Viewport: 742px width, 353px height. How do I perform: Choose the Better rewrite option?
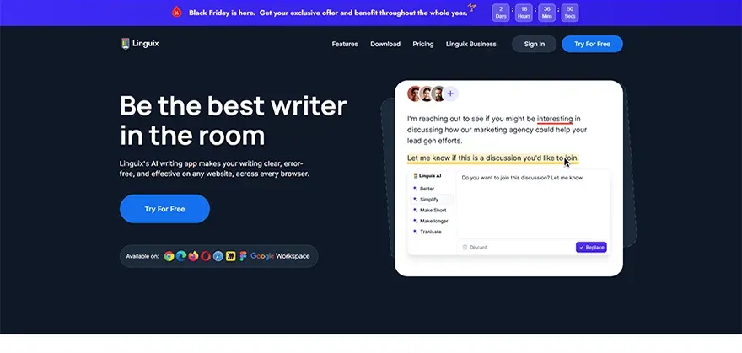tap(427, 189)
